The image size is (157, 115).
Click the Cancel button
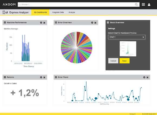coord(113,61)
